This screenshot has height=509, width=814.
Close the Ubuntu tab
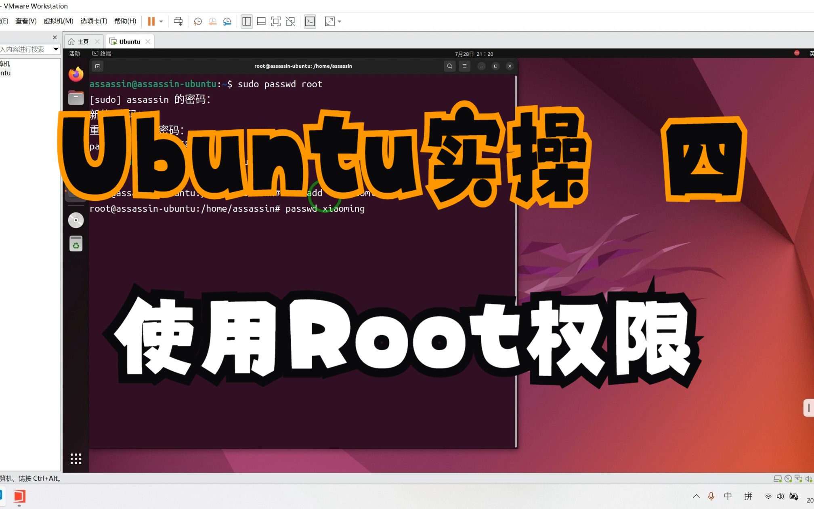point(148,42)
